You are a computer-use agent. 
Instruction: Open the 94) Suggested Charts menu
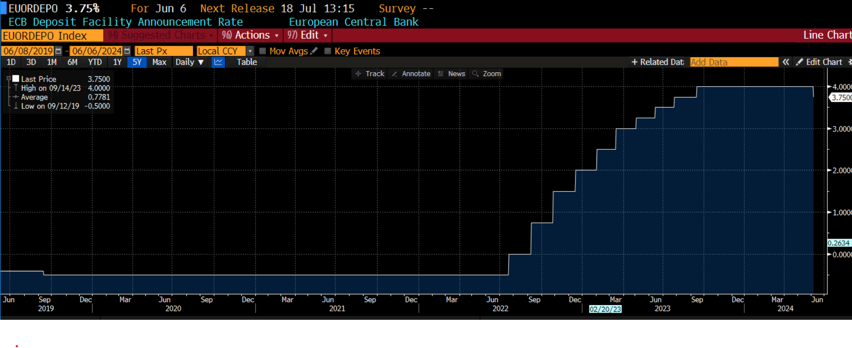click(160, 35)
